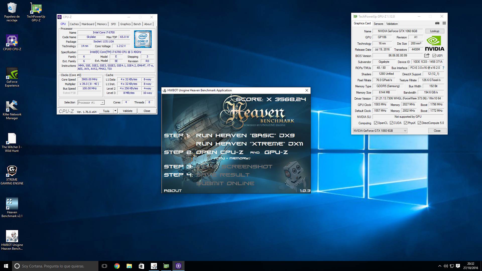482x271 pixels.
Task: Click the GPU-Z screenshot camera icon
Action: tap(437, 23)
